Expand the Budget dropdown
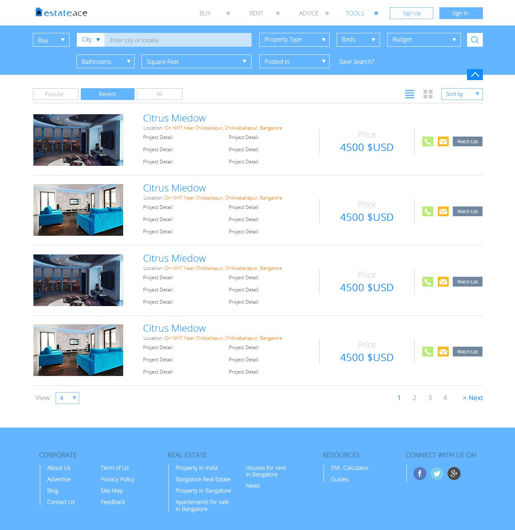Screen dimensions: 515x530 pyautogui.click(x=424, y=40)
